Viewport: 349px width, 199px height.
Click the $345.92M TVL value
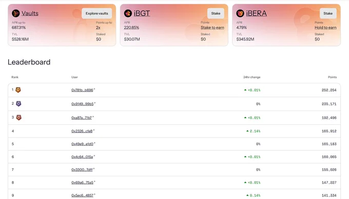[x=245, y=39]
